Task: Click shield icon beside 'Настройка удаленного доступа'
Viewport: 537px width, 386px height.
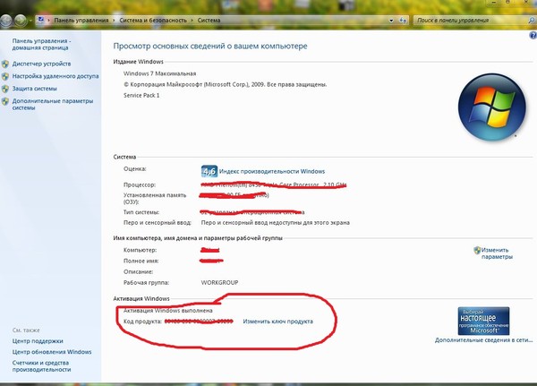Action: [5, 76]
